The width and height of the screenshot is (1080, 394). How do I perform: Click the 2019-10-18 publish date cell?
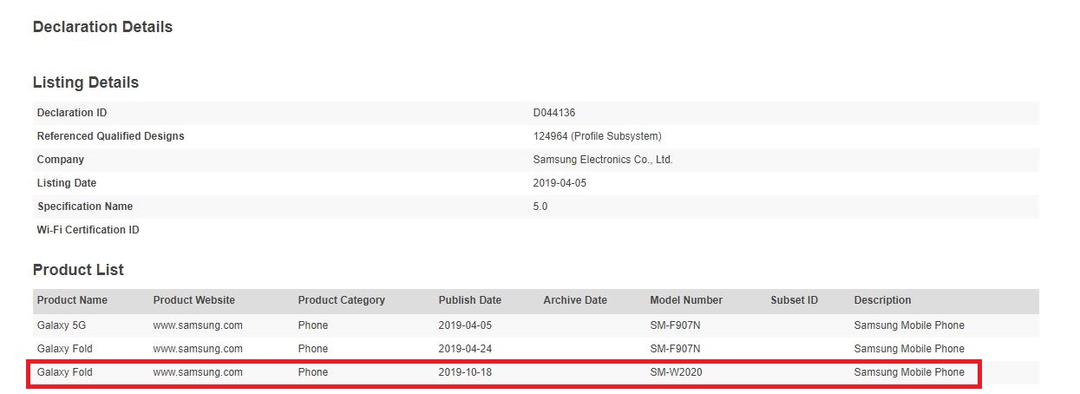[x=465, y=372]
